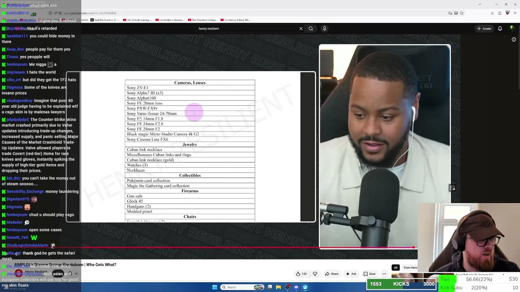The height and width of the screenshot is (292, 520).
Task: Open 'The (Overdue) Collaps...' bookmark
Action: click(202, 20)
